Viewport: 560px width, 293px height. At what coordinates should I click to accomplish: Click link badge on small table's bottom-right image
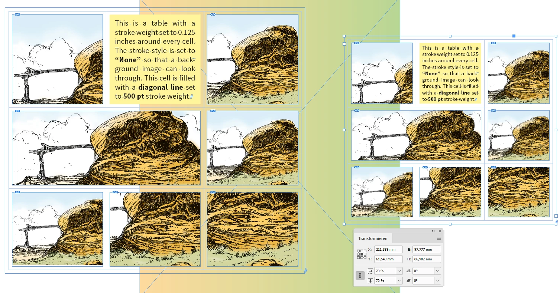493,167
